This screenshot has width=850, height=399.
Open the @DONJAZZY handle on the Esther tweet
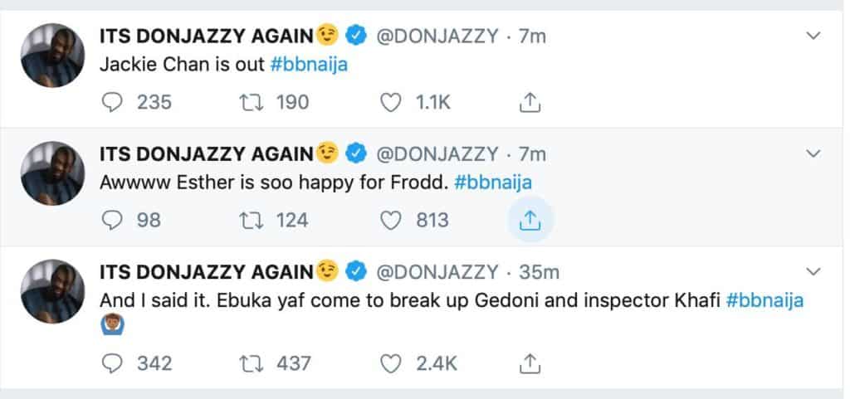(438, 153)
